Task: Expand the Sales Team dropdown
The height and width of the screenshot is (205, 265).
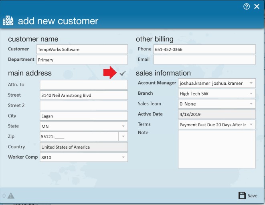Action: click(x=217, y=104)
